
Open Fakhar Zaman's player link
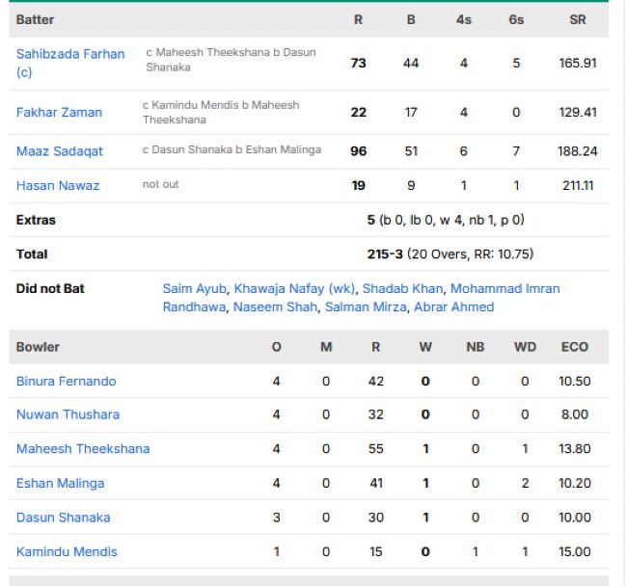pyautogui.click(x=59, y=112)
